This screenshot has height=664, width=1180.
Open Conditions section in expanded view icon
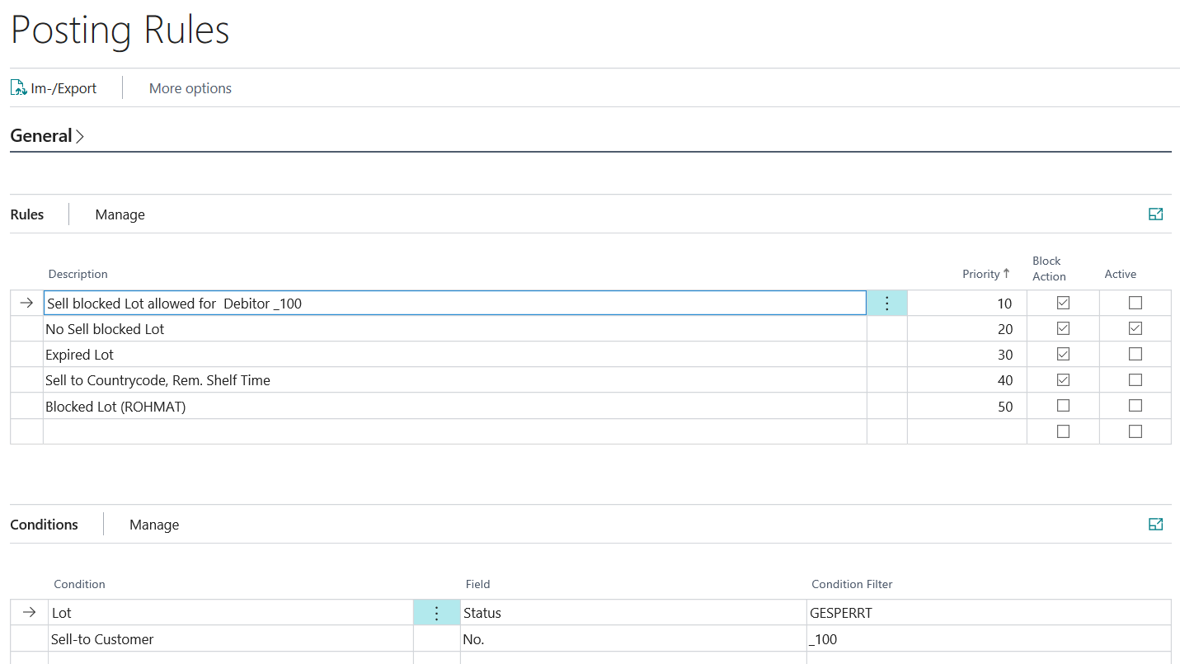pos(1155,525)
